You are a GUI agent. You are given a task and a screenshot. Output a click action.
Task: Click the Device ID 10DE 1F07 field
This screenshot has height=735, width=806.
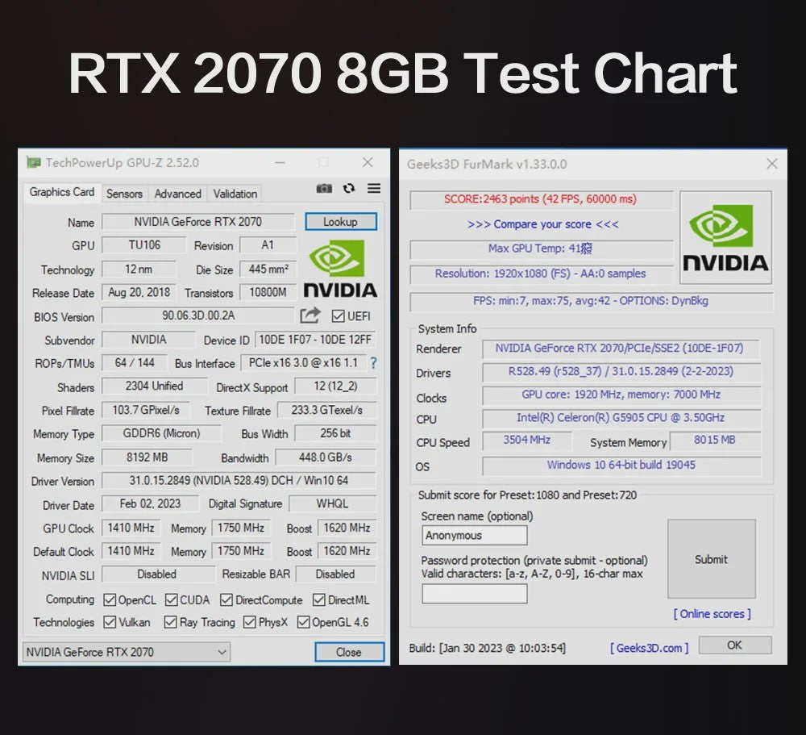[x=315, y=340]
